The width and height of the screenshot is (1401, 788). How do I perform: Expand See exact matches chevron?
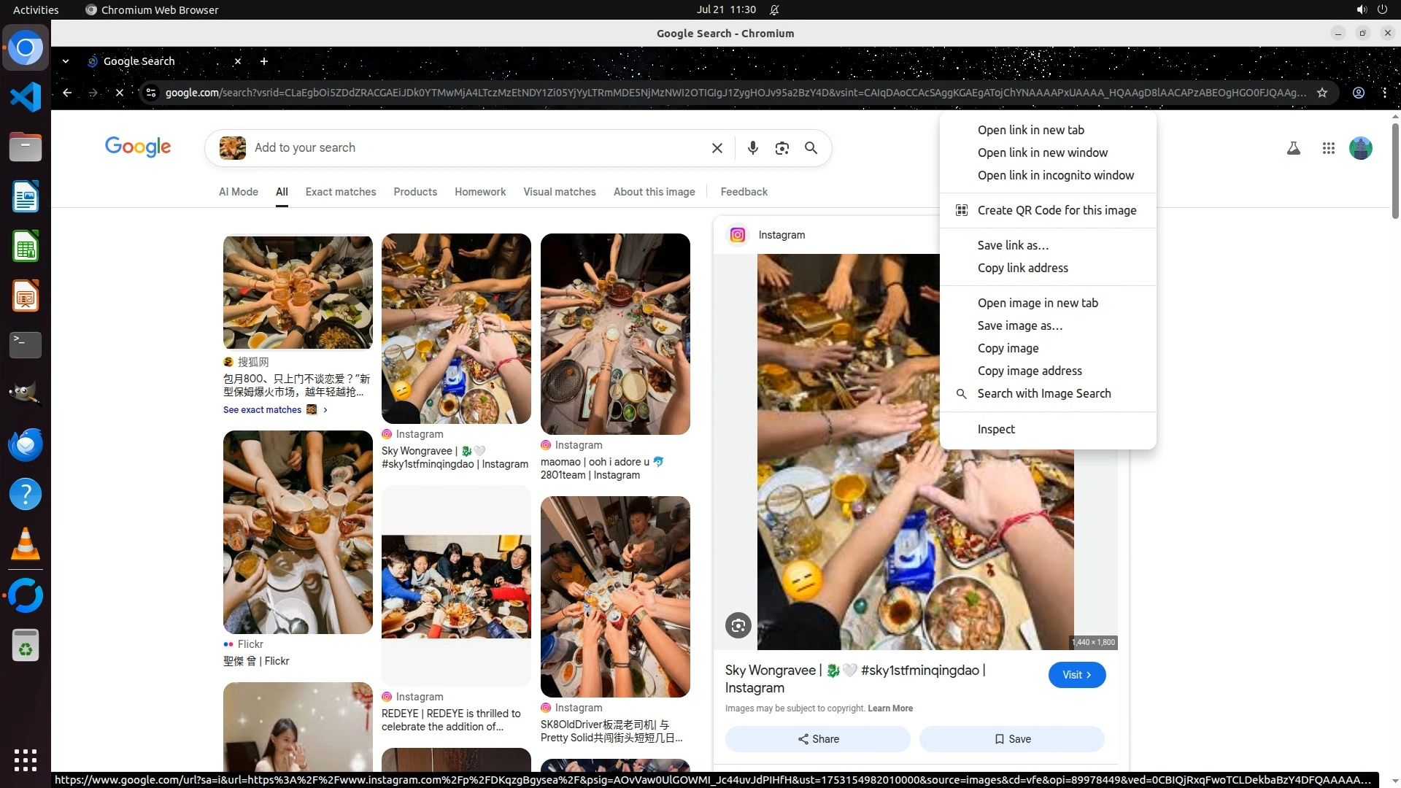pos(325,410)
